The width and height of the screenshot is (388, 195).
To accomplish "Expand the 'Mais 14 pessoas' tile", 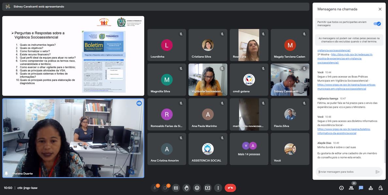I will (249, 149).
